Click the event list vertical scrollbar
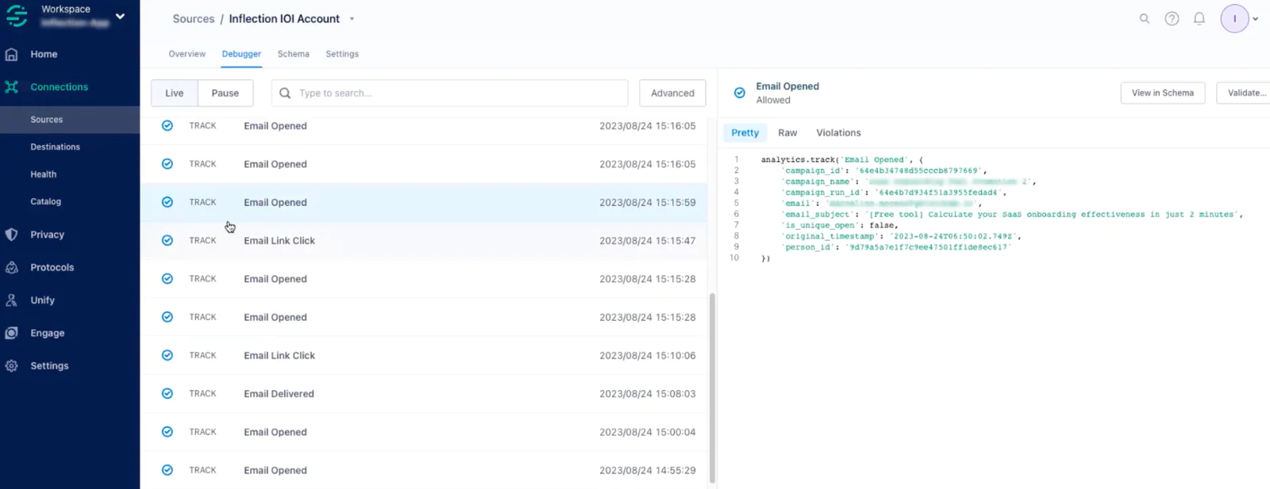 click(x=712, y=388)
